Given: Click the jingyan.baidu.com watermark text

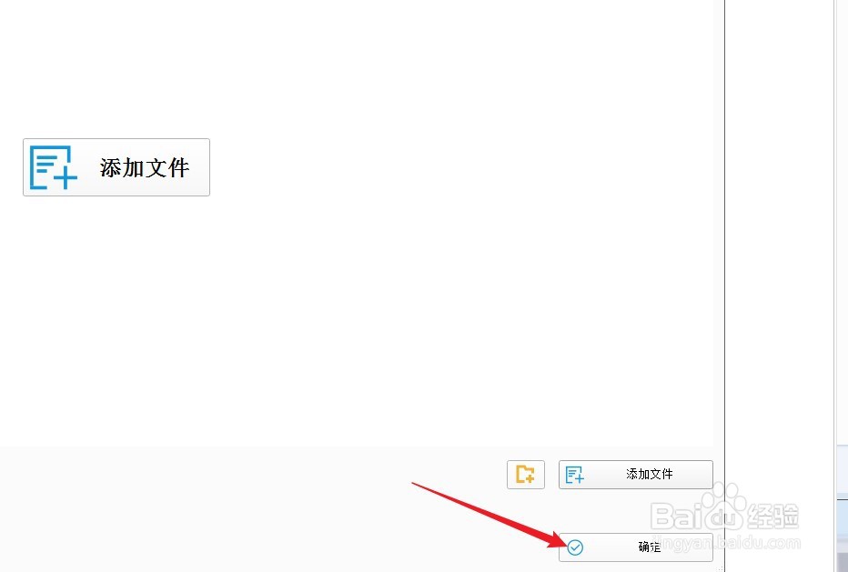Looking at the screenshot, I should [727, 542].
